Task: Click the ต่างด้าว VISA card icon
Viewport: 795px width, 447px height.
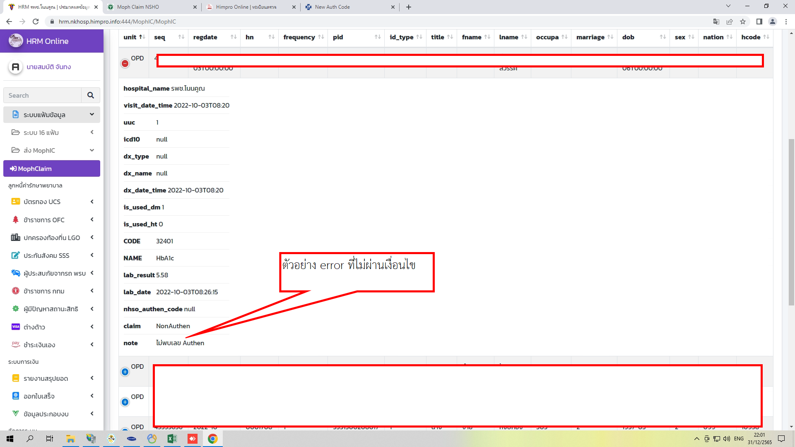Action: coord(16,327)
